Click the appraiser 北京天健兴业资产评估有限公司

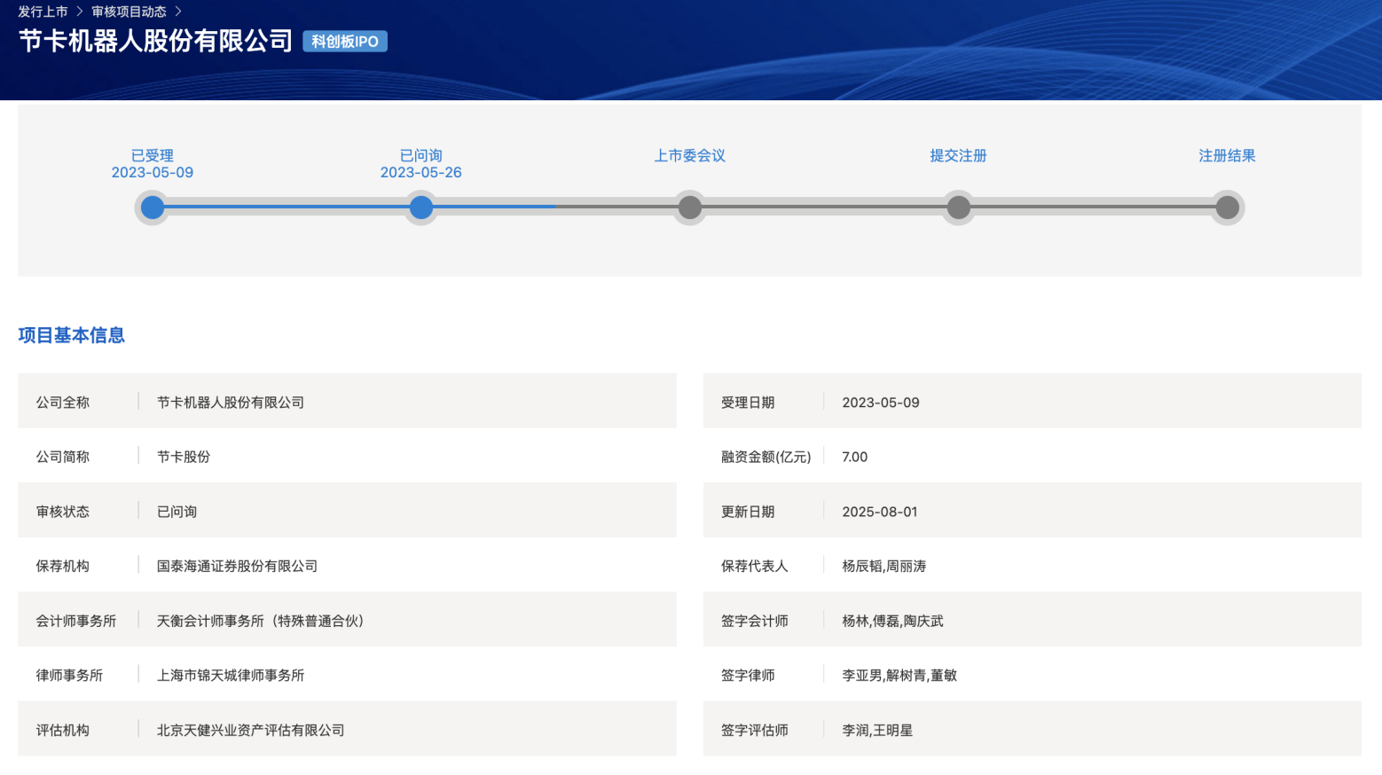(x=250, y=730)
